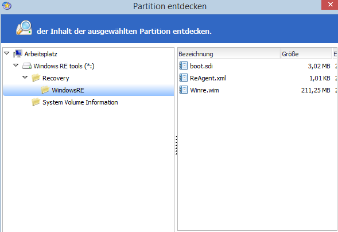Viewport: 338px width, 232px height.
Task: Sort by the Bezeichnung column header
Action: pos(229,53)
